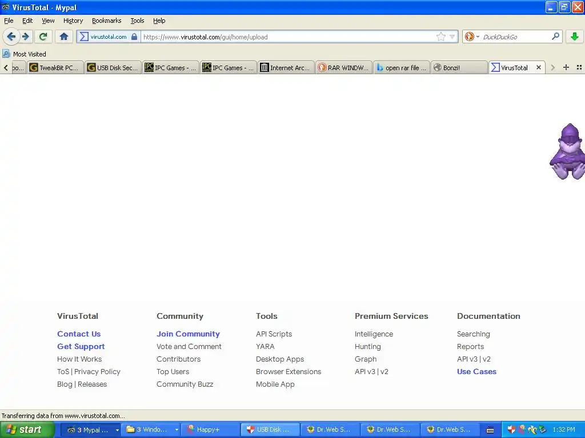Switch to the first IPC Games tab
585x438 pixels.
(x=171, y=67)
